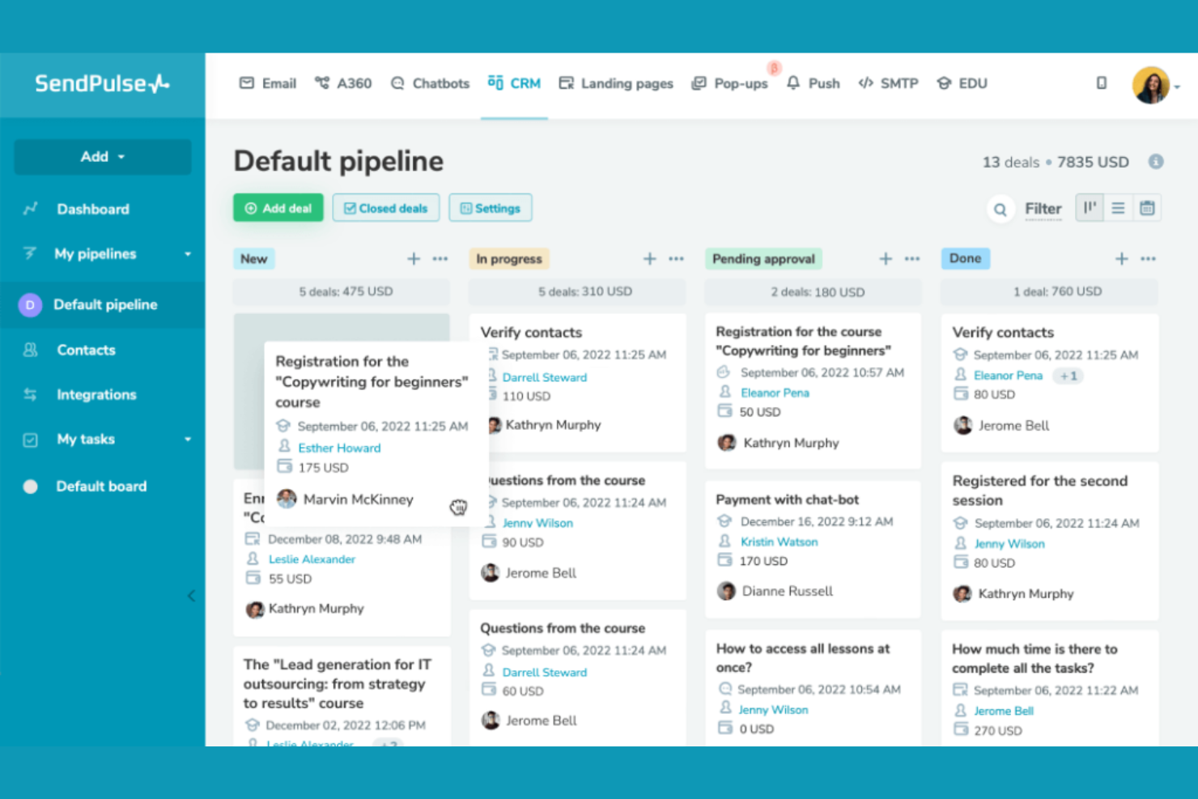Switch to calendar view icon
The height and width of the screenshot is (799, 1198).
[x=1147, y=208]
